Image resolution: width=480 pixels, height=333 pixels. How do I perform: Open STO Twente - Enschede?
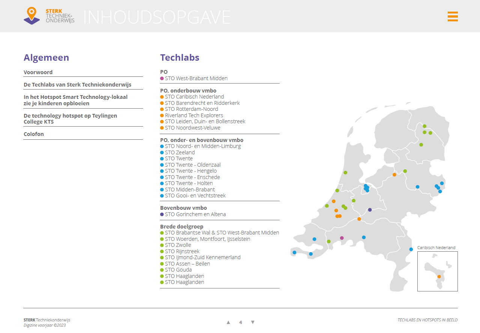point(190,177)
